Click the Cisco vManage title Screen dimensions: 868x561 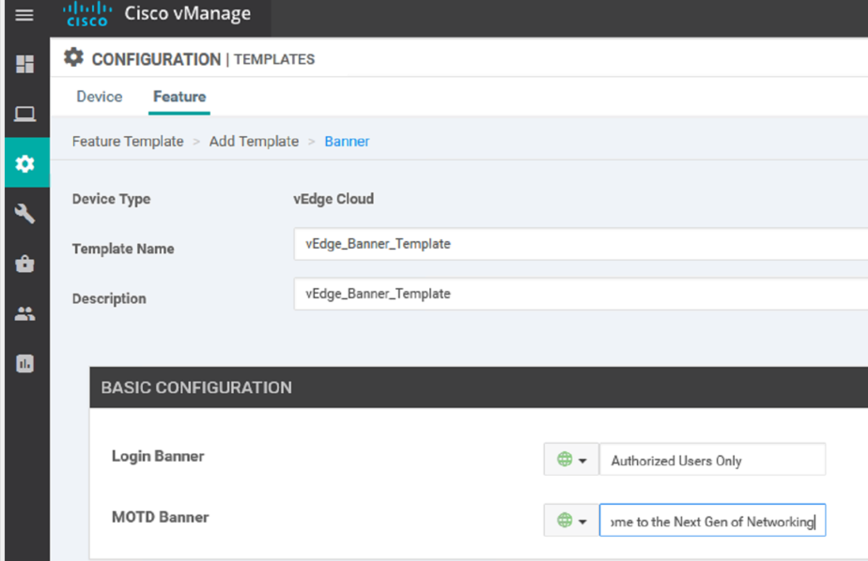[x=188, y=13]
